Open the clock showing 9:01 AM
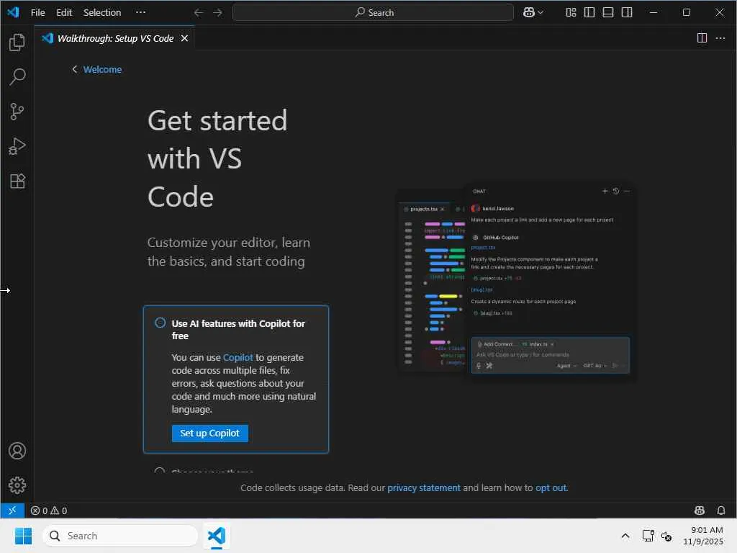This screenshot has width=737, height=553. coord(703,536)
